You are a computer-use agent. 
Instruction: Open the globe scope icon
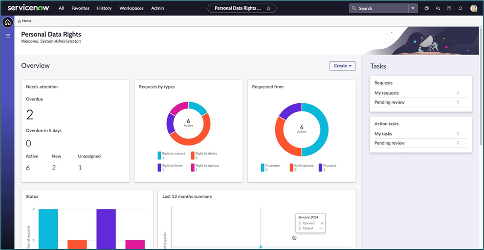tap(427, 8)
